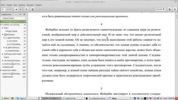Collapse the А. ИДЕОЛОГИЯ ВО... node
Viewport: 178px width, 100px height.
tap(4, 38)
